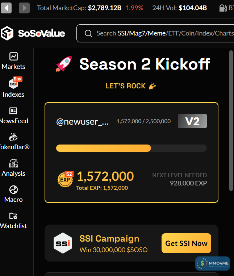Open the Watchlist sidebar icon
The height and width of the screenshot is (276, 234).
coord(13,216)
